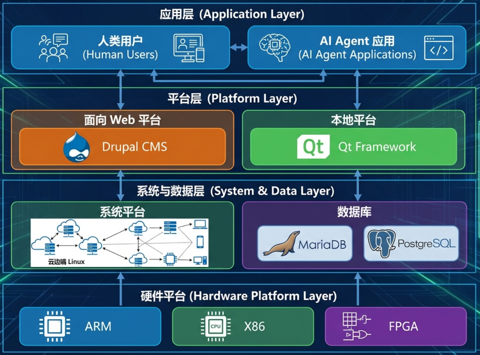Click the Drupal droplet logo icon

(x=77, y=147)
